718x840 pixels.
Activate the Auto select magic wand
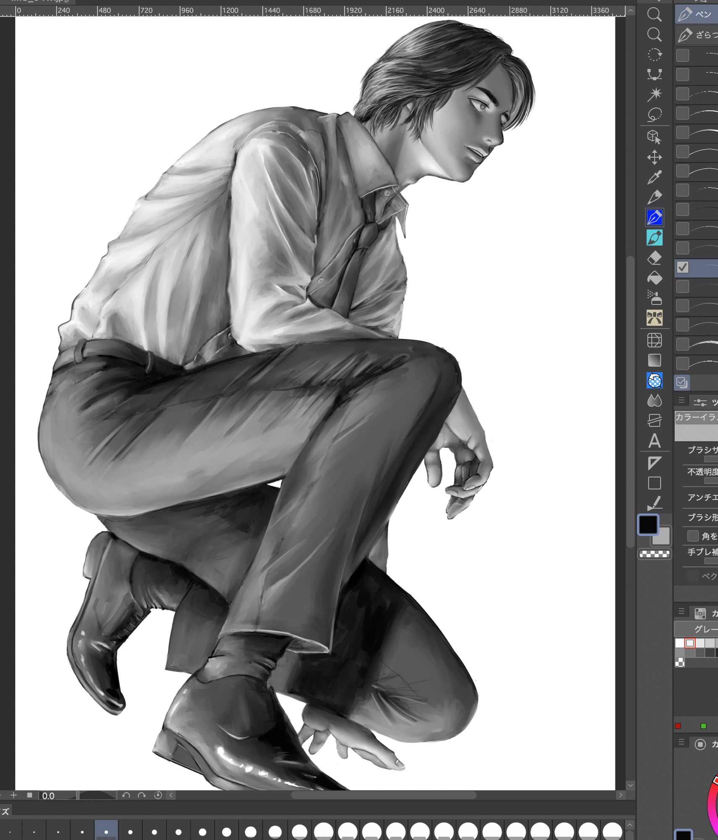pos(654,94)
